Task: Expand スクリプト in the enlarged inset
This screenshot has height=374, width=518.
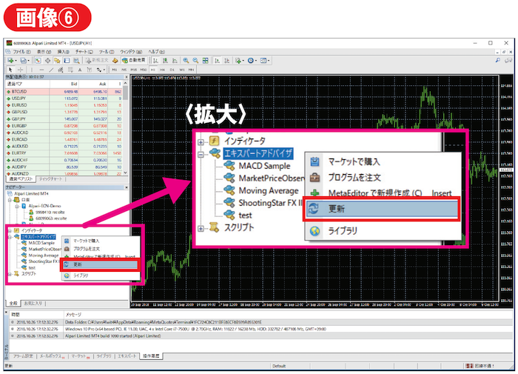Action: click(201, 228)
